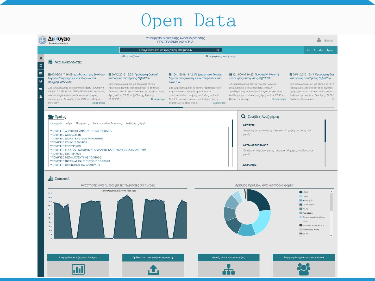This screenshot has width=375, height=281.
Task: Toggle the ΑΛΛΟ legend entry
Action: [304, 209]
